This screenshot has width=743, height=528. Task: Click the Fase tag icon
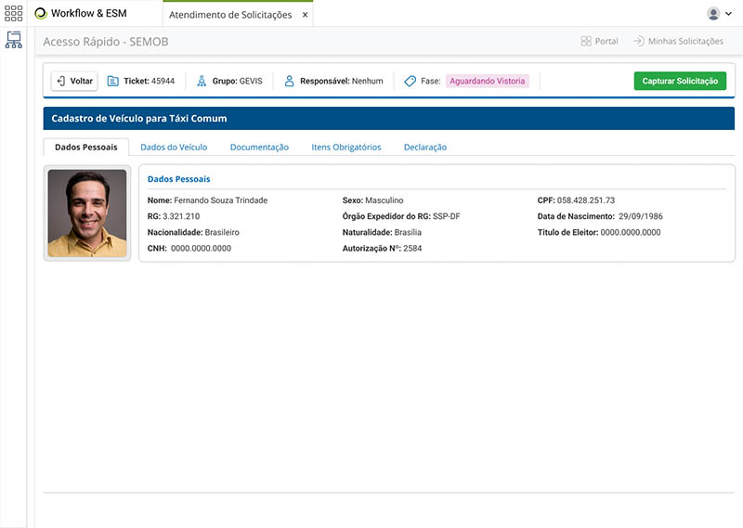410,82
